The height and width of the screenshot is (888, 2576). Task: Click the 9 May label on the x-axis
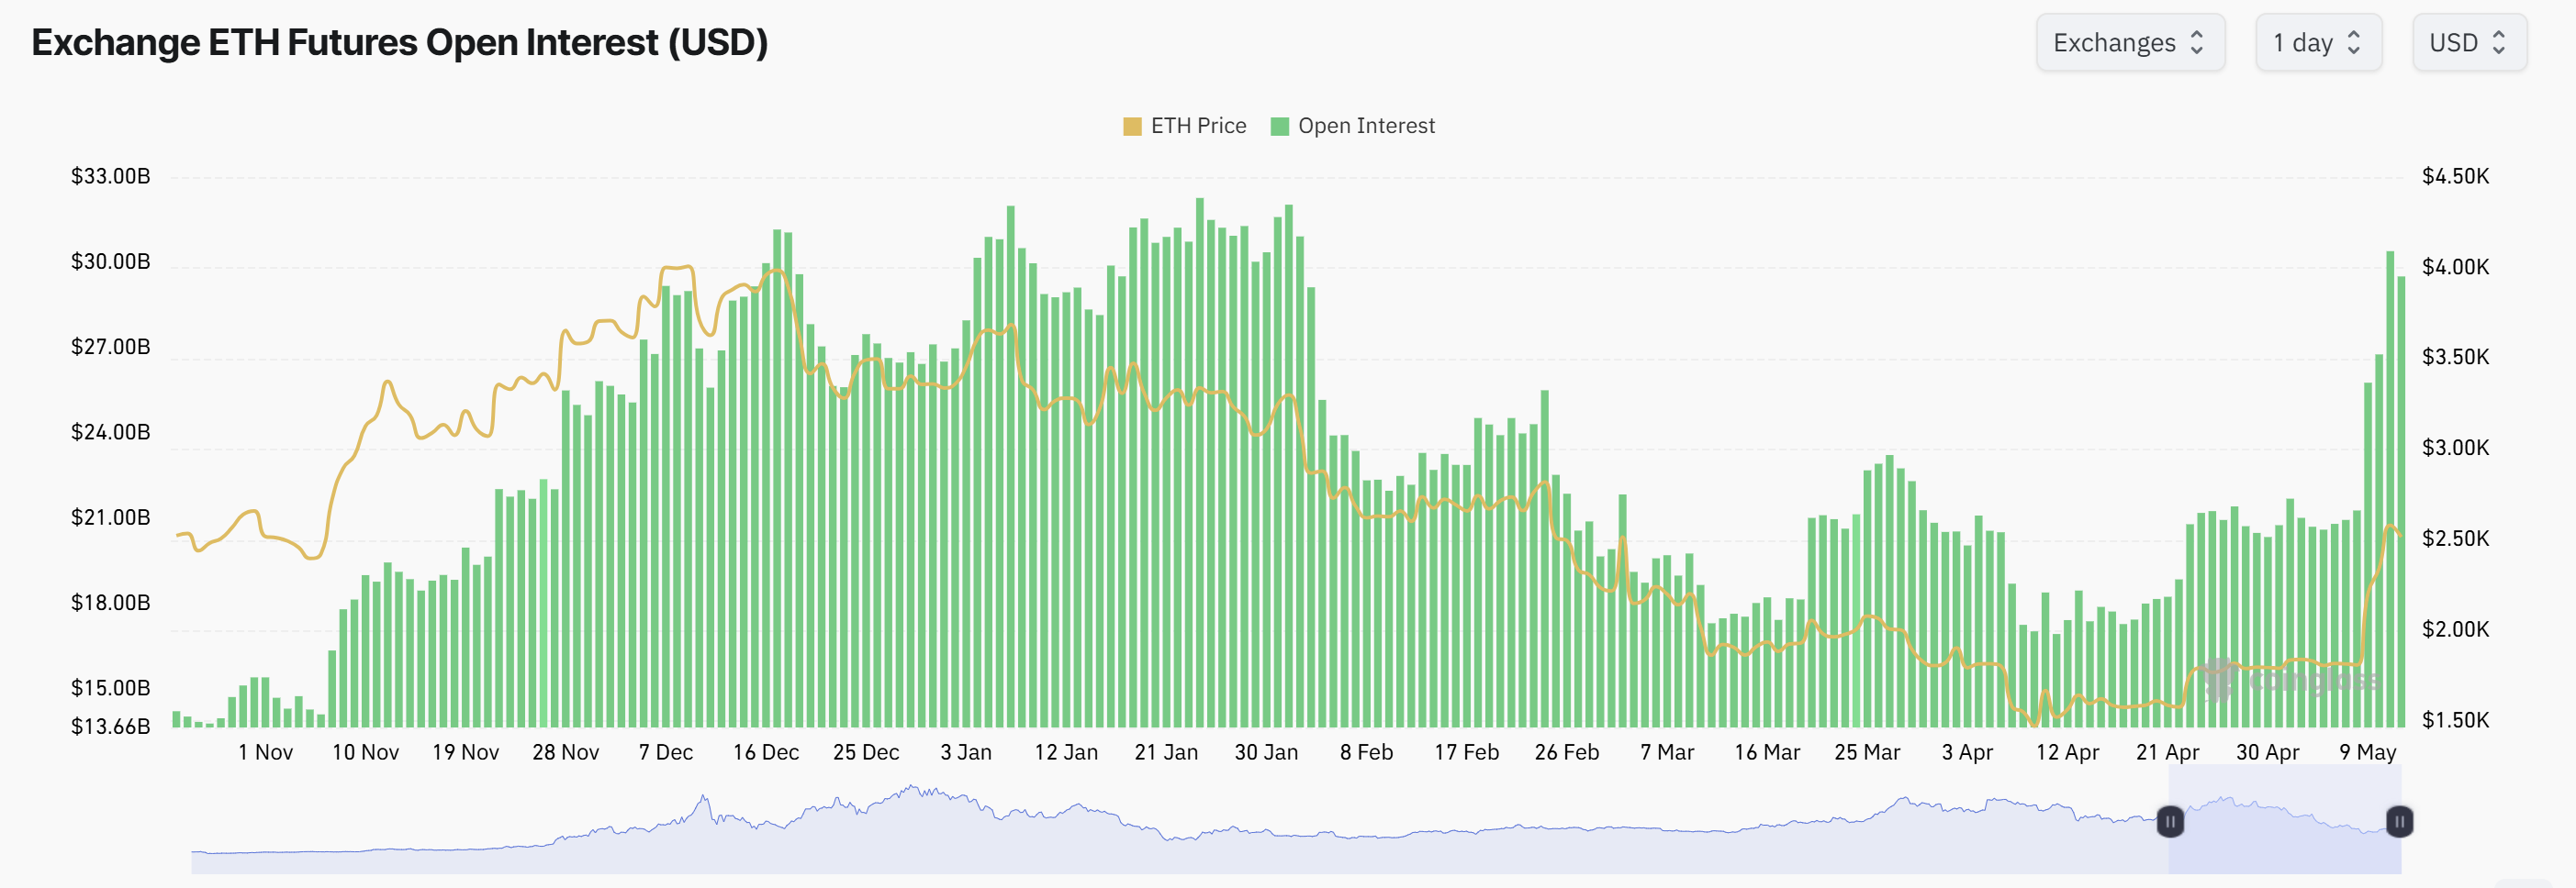2367,752
